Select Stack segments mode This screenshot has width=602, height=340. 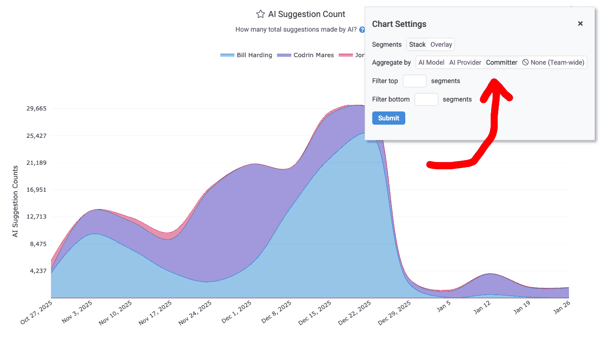[x=417, y=44]
